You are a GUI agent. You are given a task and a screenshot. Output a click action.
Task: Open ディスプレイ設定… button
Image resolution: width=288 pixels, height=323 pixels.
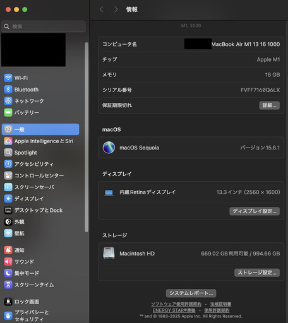(255, 211)
